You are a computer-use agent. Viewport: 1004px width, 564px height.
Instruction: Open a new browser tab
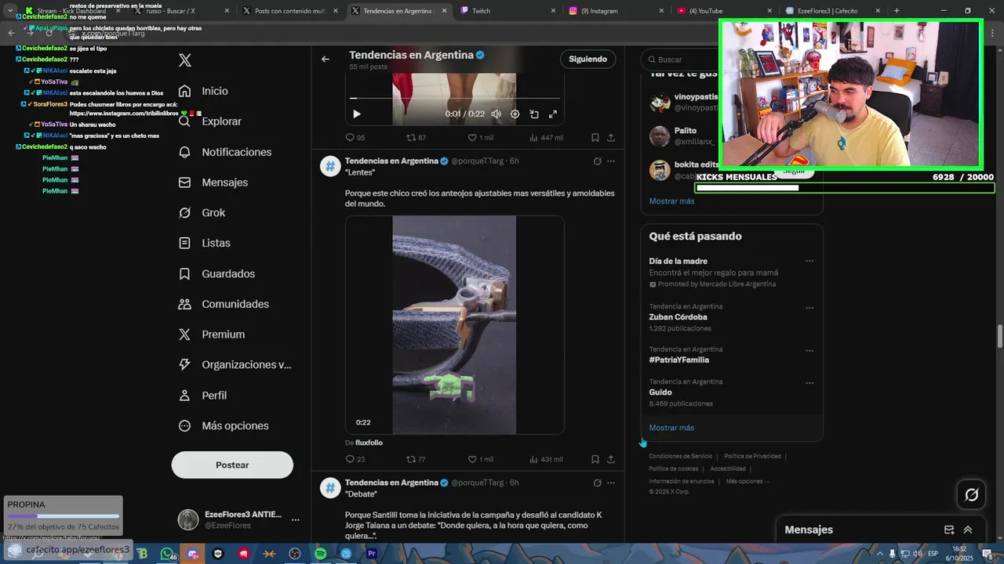pyautogui.click(x=897, y=11)
